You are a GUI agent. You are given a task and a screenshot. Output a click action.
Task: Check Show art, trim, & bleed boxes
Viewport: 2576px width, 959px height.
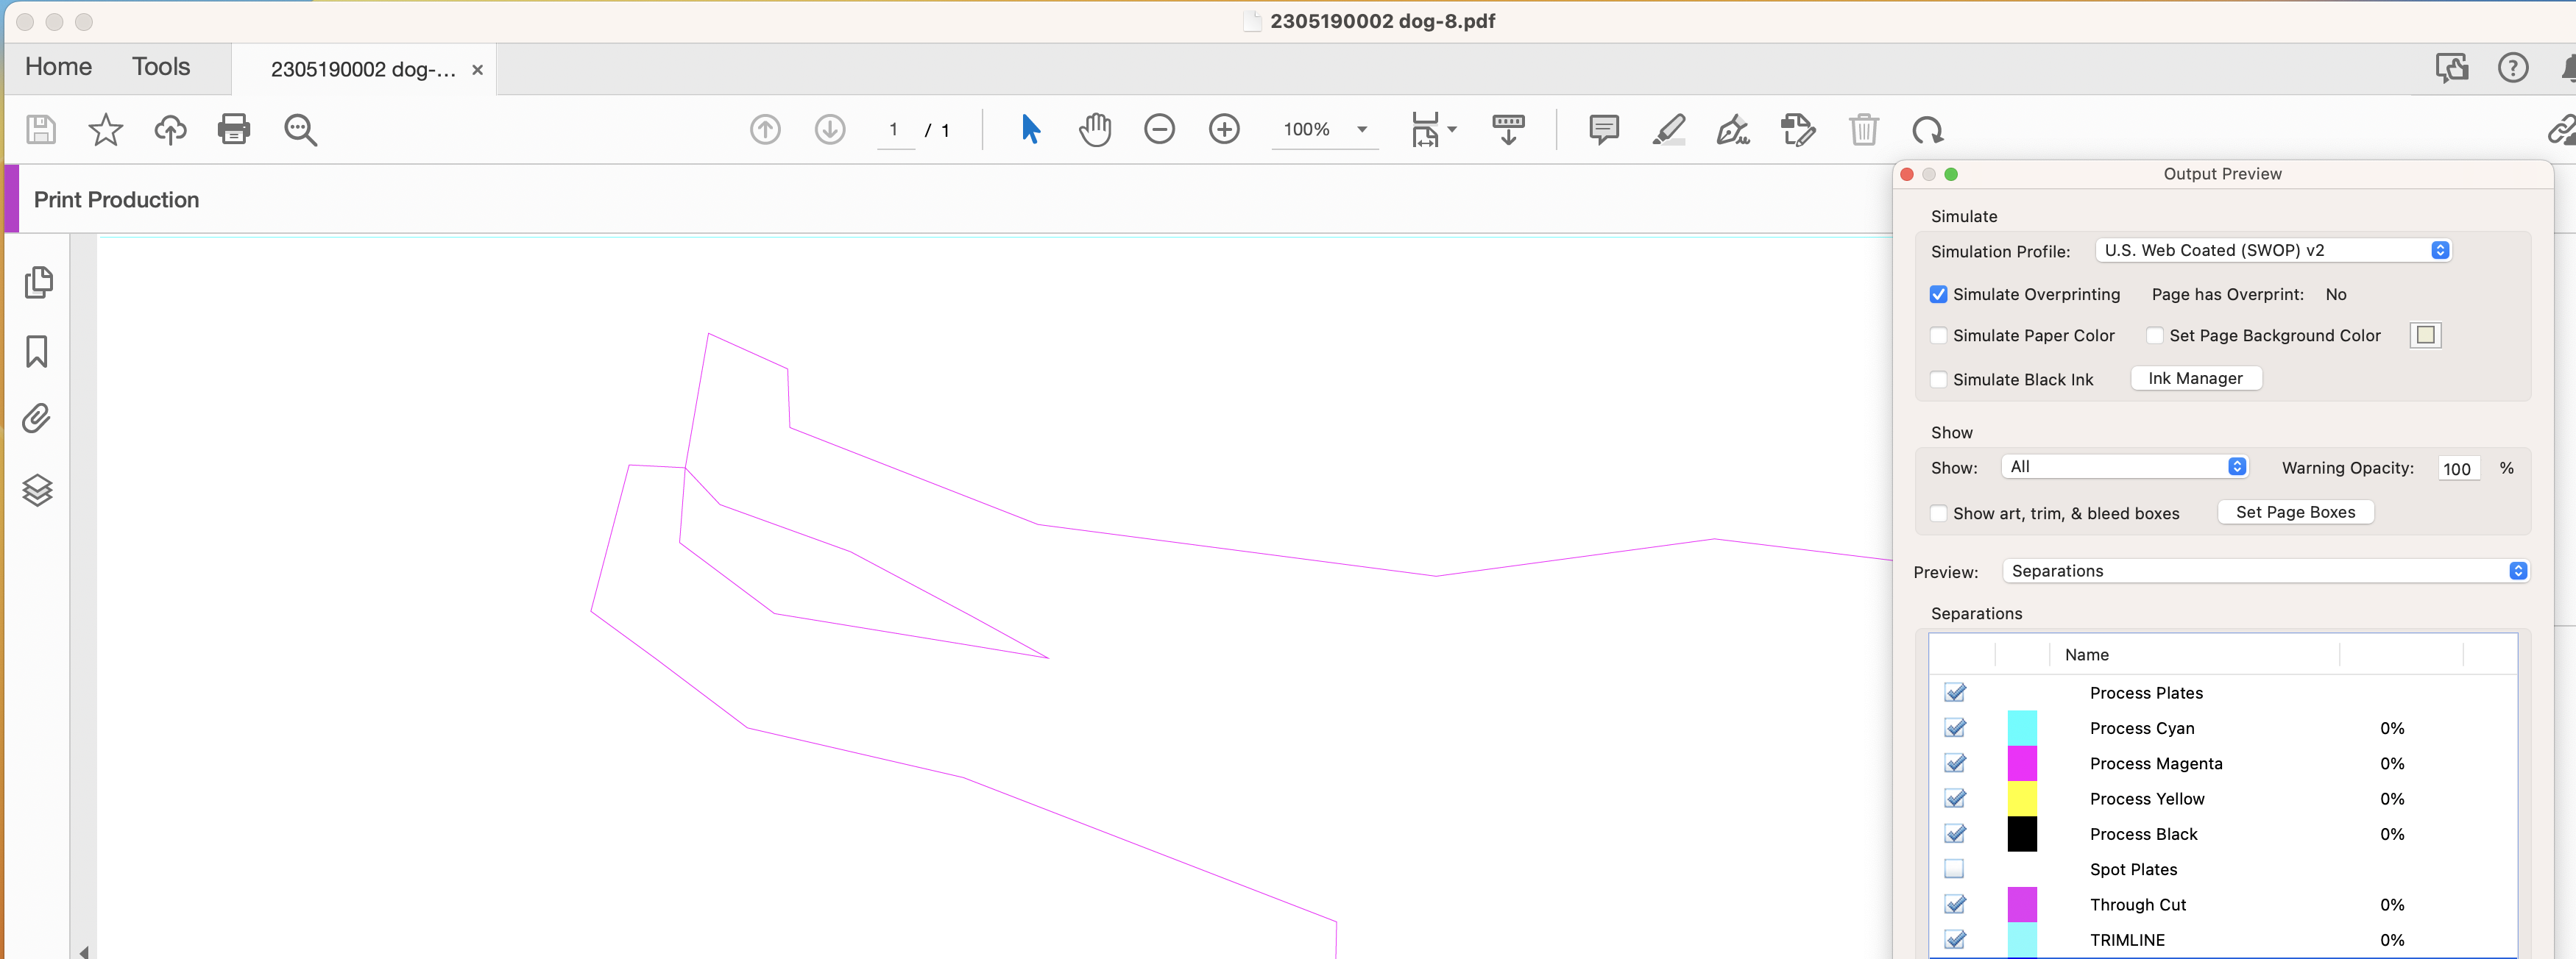(1938, 513)
